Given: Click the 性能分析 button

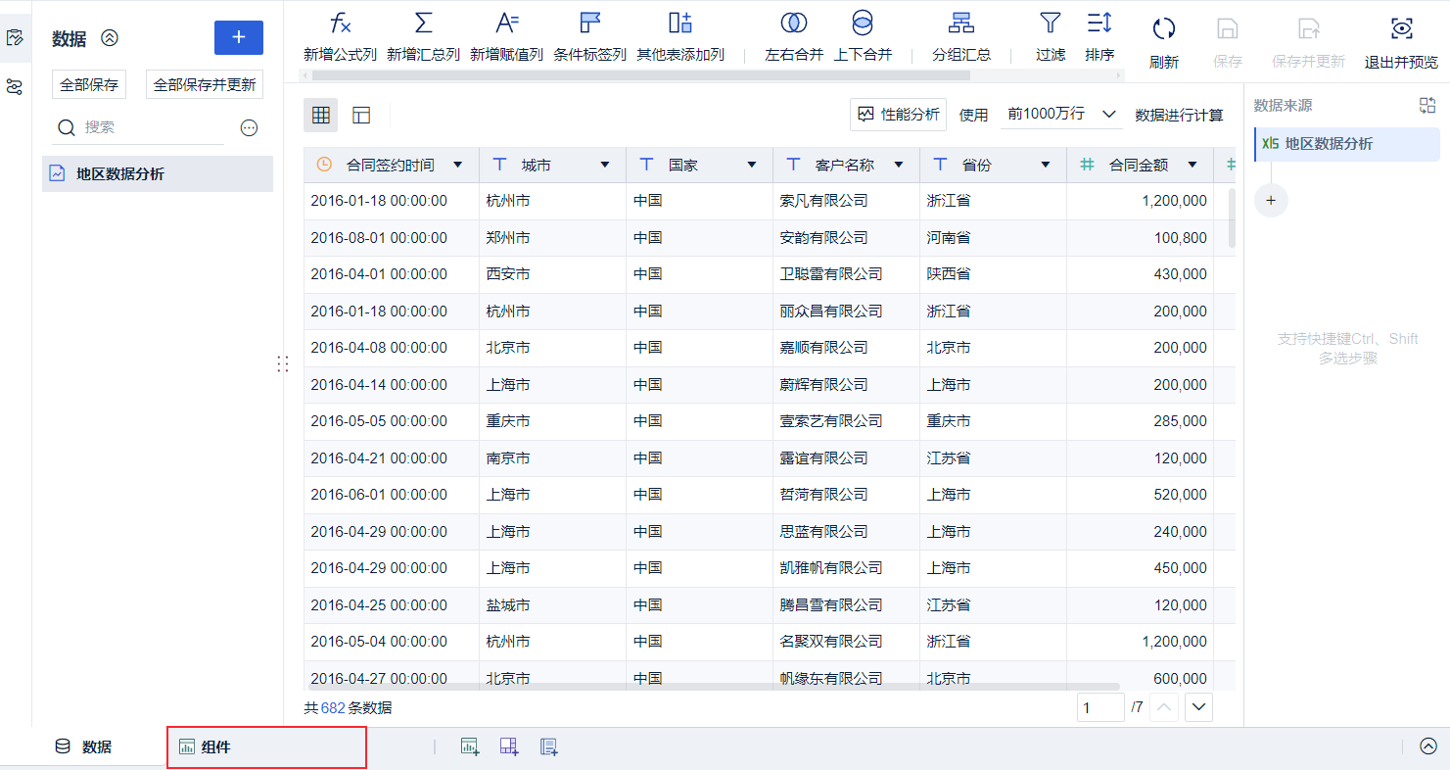Looking at the screenshot, I should (x=898, y=115).
